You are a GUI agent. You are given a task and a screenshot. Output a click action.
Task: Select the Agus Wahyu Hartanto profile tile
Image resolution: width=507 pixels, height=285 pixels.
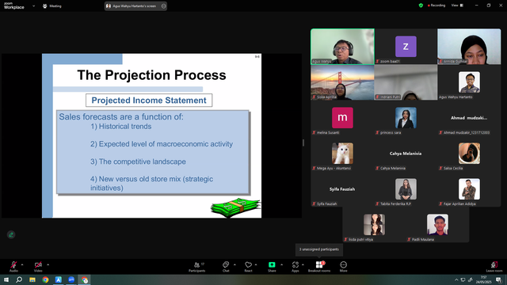[469, 82]
